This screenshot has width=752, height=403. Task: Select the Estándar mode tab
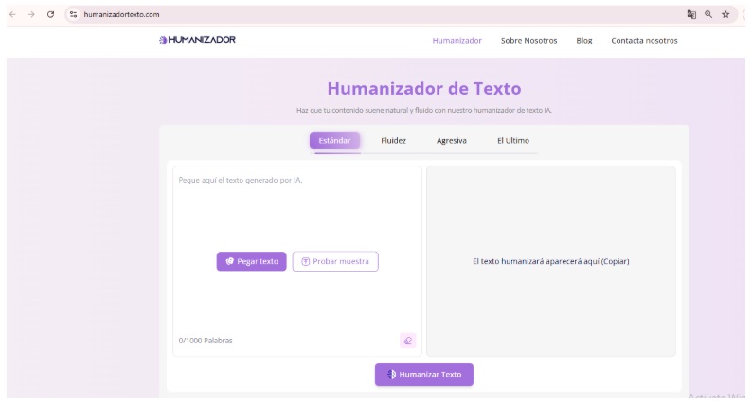point(334,141)
